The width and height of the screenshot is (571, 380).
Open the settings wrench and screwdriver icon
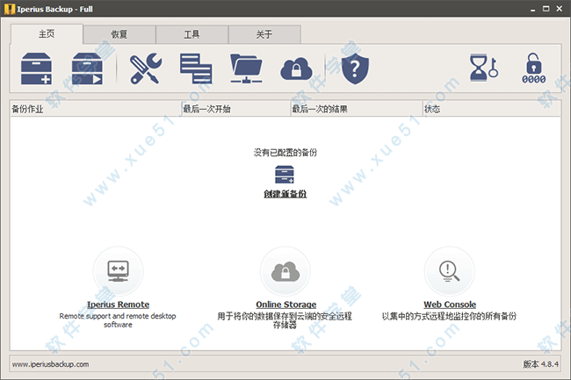click(146, 68)
